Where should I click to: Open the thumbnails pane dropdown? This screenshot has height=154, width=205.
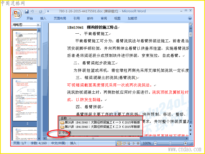pyautogui.click(x=38, y=25)
